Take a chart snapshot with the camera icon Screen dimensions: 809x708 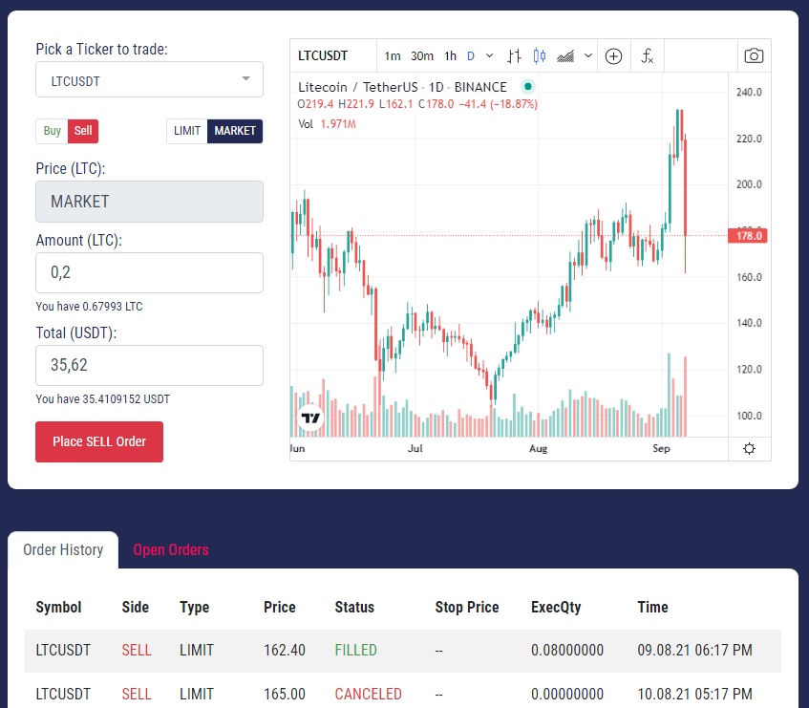pos(754,55)
